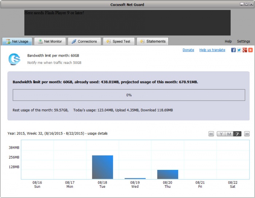The height and width of the screenshot is (198, 255).
Task: Open the Statements tab
Action: [x=153, y=41]
